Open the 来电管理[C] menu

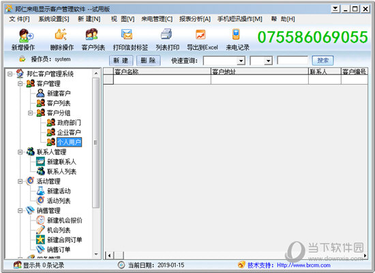pos(157,19)
